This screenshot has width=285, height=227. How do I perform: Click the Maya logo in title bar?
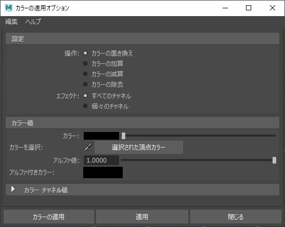[8, 8]
